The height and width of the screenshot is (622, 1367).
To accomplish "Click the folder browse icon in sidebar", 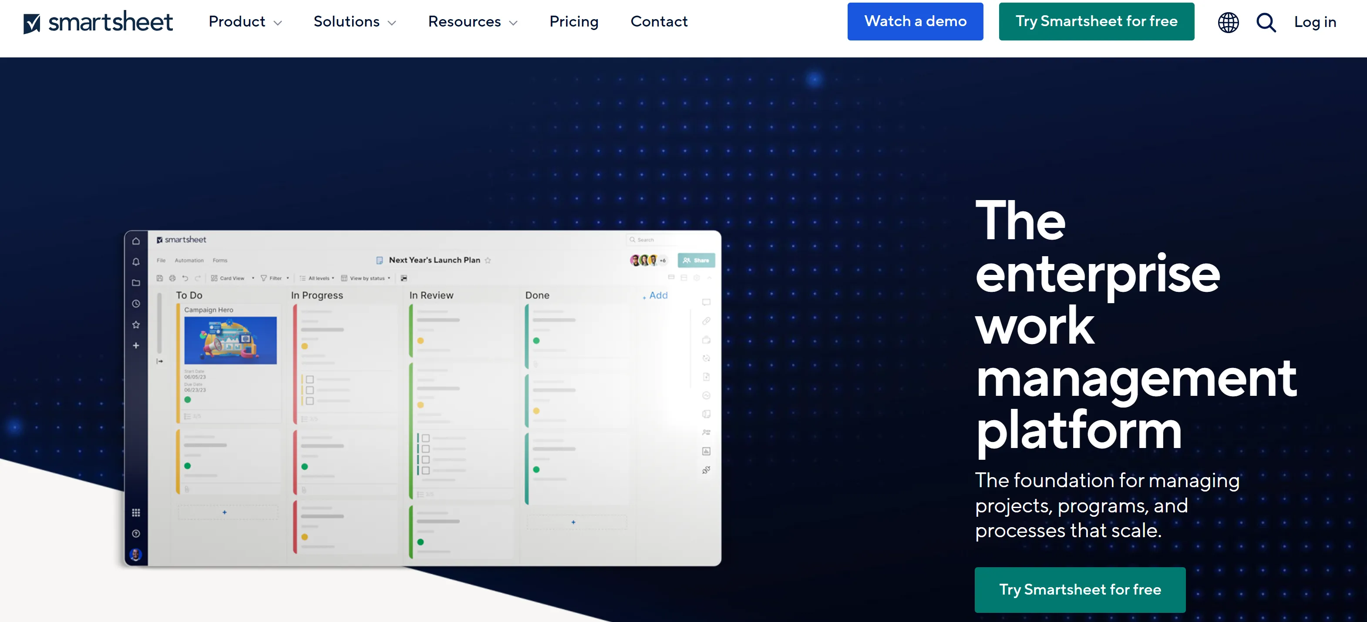I will click(136, 283).
